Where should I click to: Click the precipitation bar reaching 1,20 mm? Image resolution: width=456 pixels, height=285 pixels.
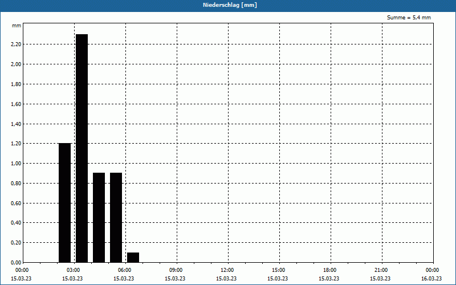coord(64,203)
